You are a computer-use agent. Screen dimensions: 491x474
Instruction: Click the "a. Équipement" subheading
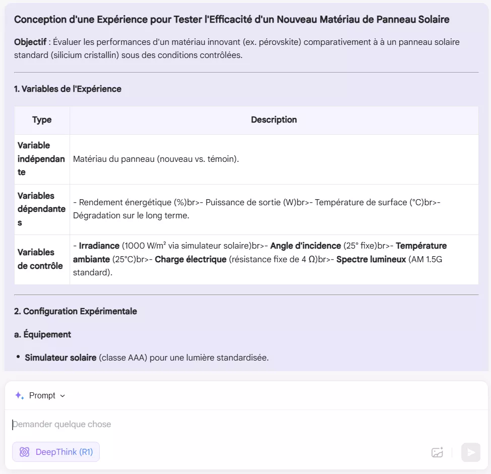point(42,334)
